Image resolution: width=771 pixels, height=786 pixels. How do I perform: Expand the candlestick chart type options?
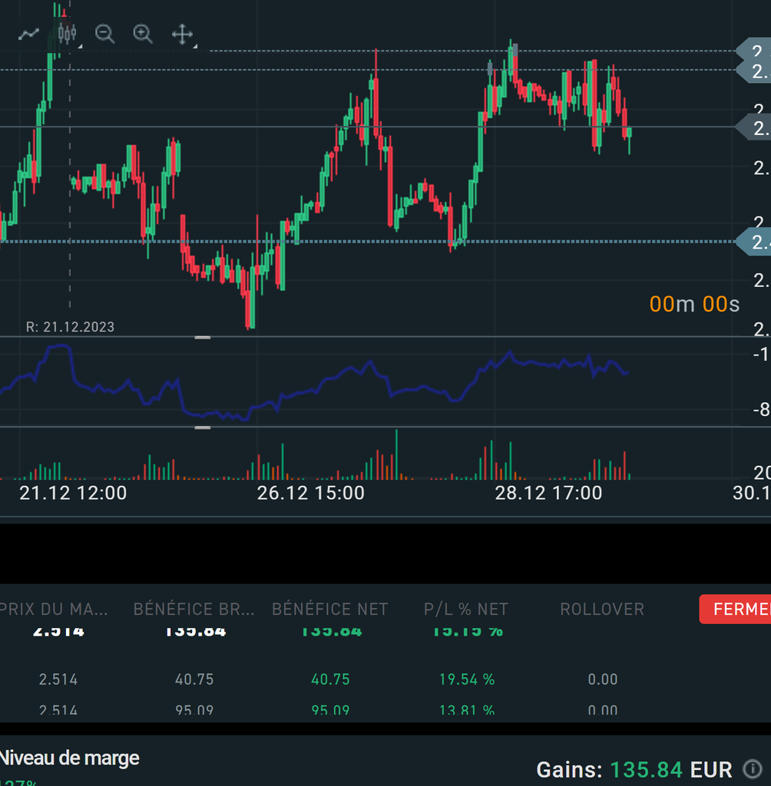pyautogui.click(x=81, y=46)
